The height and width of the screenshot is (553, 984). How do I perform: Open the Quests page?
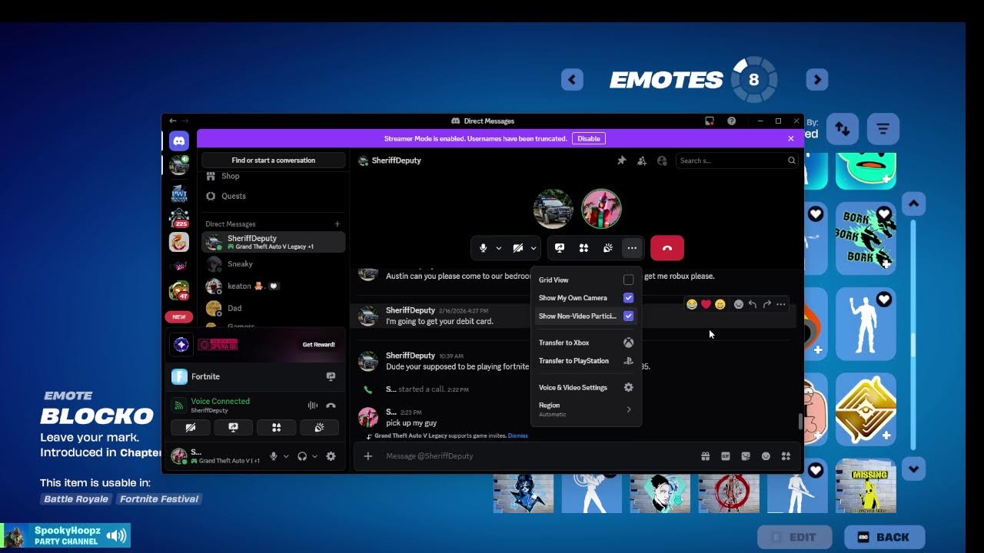[233, 196]
